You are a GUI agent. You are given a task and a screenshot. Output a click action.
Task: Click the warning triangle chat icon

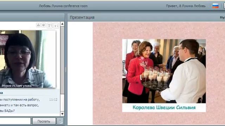(x=38, y=25)
